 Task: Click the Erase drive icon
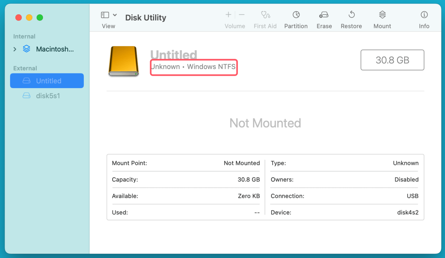(324, 15)
